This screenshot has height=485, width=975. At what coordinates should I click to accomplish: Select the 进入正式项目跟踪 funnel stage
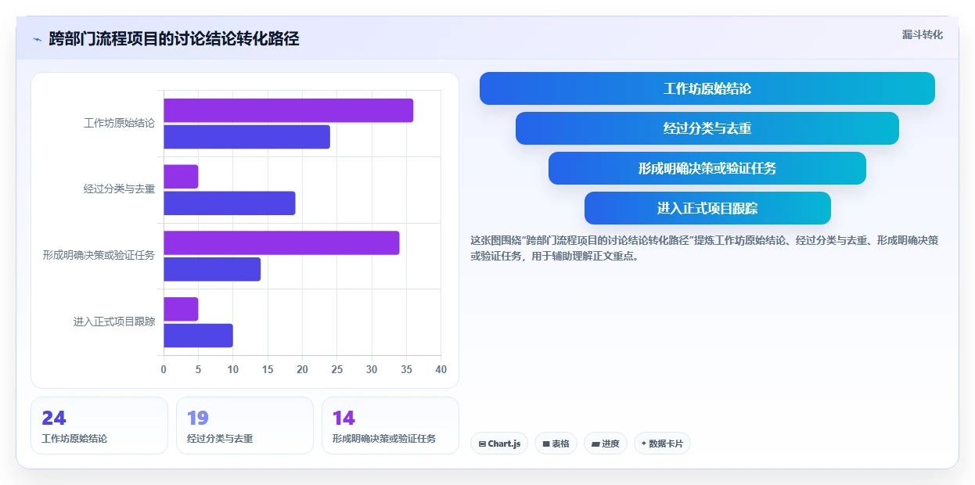[707, 208]
